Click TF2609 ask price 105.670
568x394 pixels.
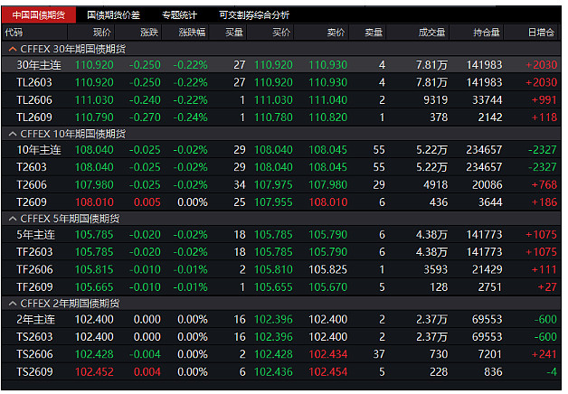(327, 286)
